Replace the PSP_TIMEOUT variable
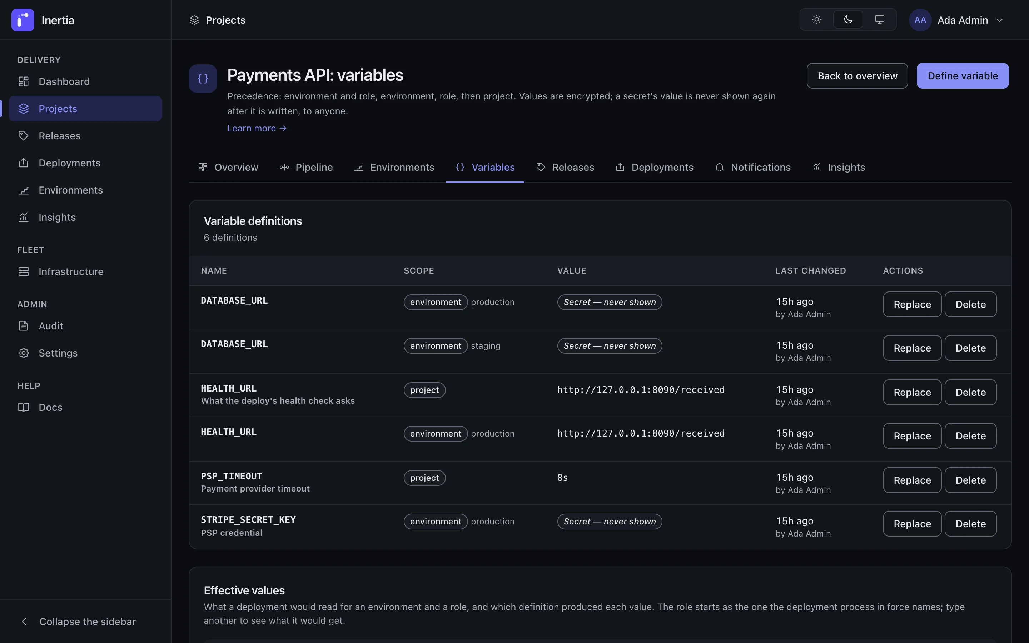 912,480
